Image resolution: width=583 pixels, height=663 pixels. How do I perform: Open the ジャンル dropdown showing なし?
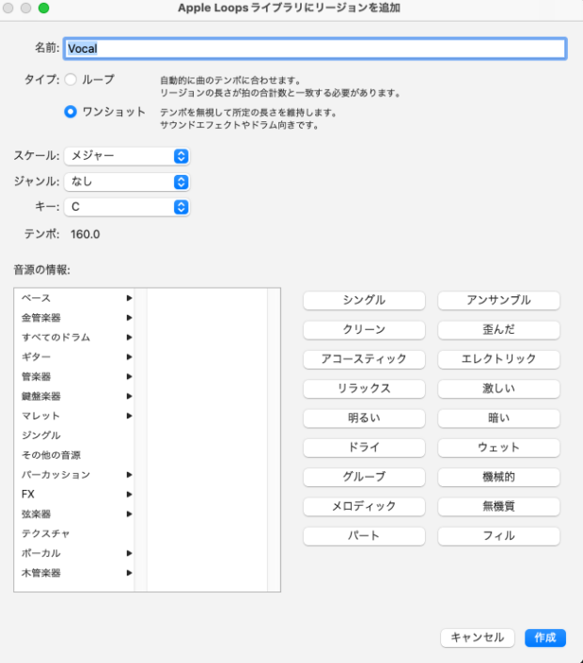point(127,182)
